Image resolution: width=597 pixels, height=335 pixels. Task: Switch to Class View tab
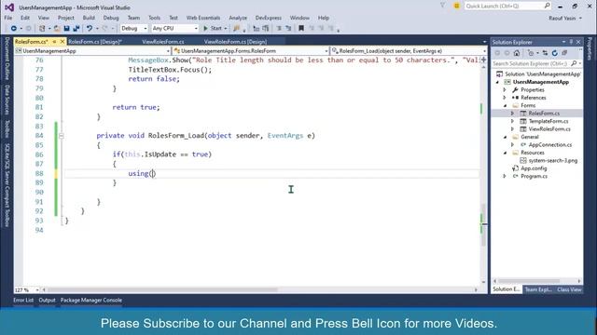click(569, 289)
